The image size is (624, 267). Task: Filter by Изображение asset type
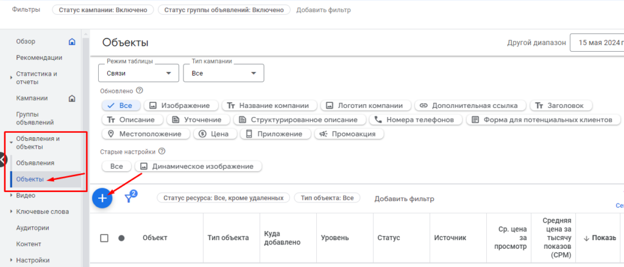pyautogui.click(x=180, y=105)
